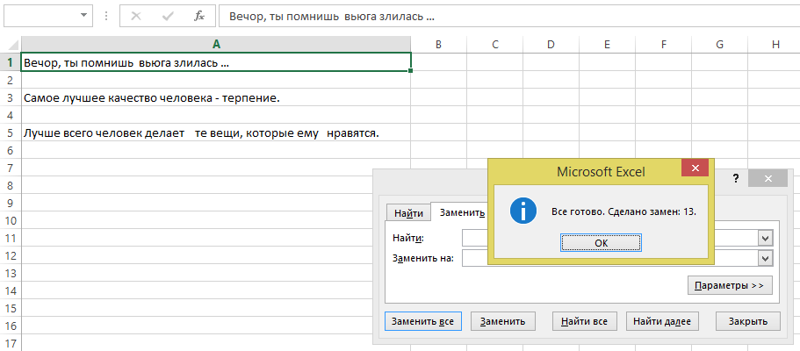
Task: Select row 3 header
Action: point(11,97)
